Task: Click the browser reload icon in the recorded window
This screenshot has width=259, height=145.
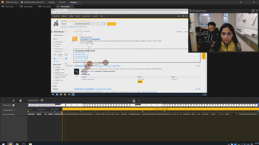Action: click(x=57, y=13)
